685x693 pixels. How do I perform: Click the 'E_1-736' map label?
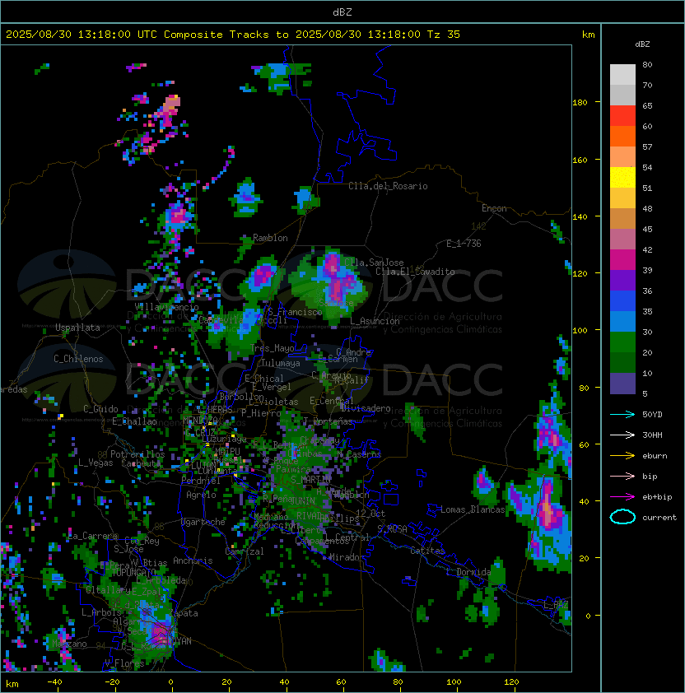(464, 244)
